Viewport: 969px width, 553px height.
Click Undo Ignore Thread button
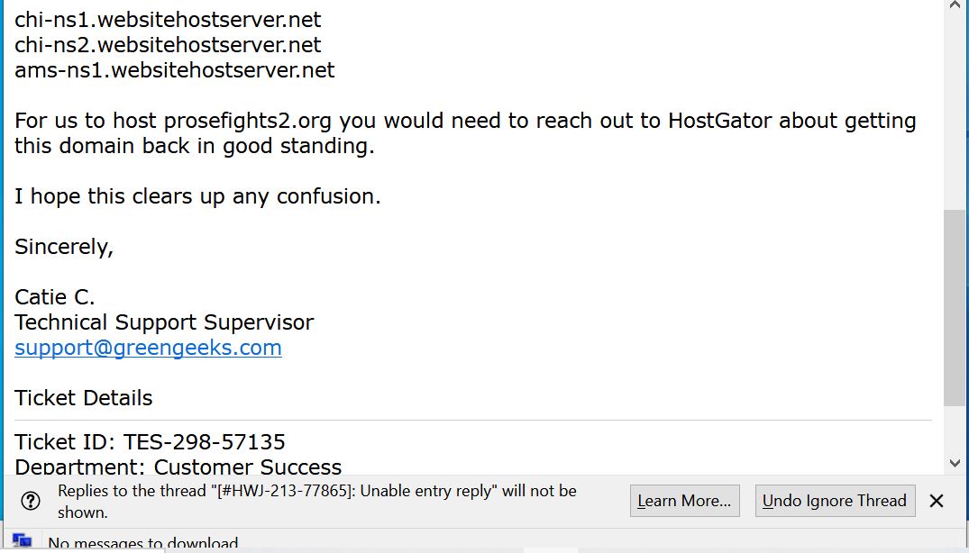pos(835,501)
